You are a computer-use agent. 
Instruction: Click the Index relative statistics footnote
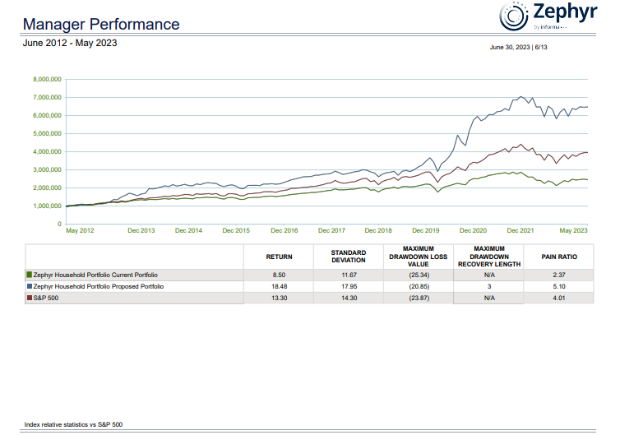click(74, 424)
